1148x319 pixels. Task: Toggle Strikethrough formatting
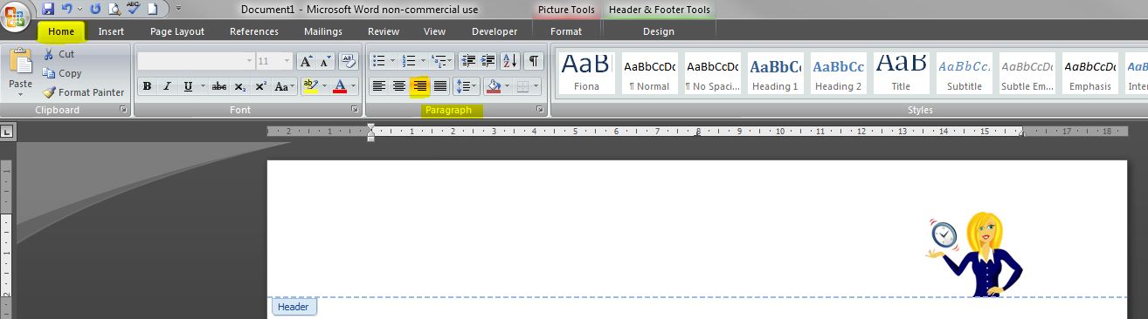pos(219,85)
